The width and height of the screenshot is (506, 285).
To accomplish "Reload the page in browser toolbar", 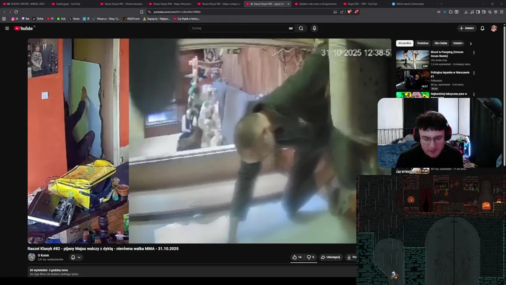I will pyautogui.click(x=16, y=12).
